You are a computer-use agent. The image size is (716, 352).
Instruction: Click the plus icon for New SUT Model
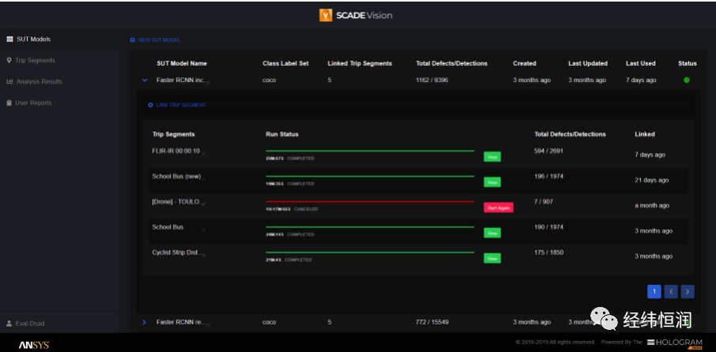coord(133,40)
